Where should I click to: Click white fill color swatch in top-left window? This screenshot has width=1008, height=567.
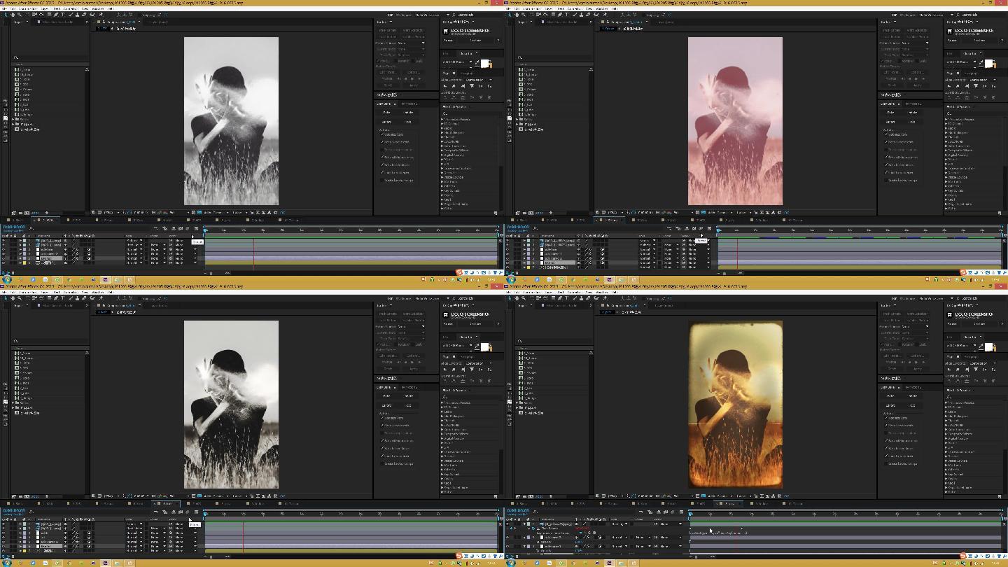pyautogui.click(x=485, y=64)
